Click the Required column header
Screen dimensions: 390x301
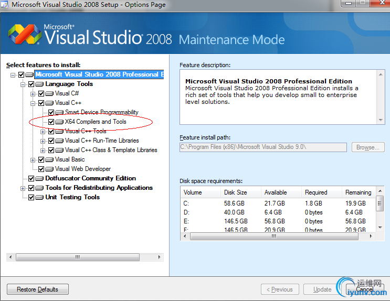[x=322, y=192]
